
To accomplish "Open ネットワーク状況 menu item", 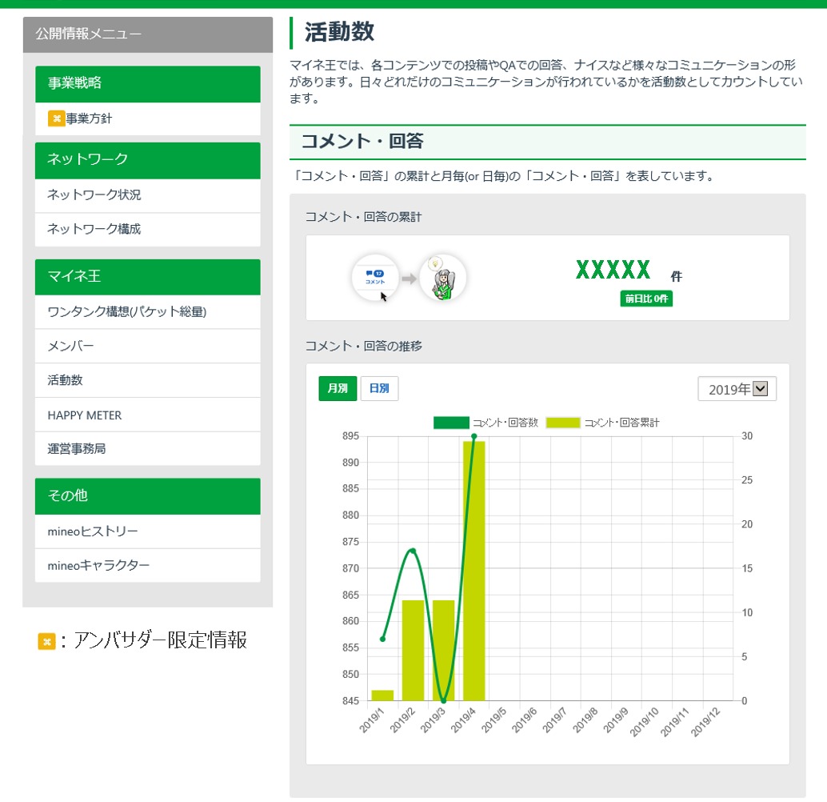I will 94,195.
